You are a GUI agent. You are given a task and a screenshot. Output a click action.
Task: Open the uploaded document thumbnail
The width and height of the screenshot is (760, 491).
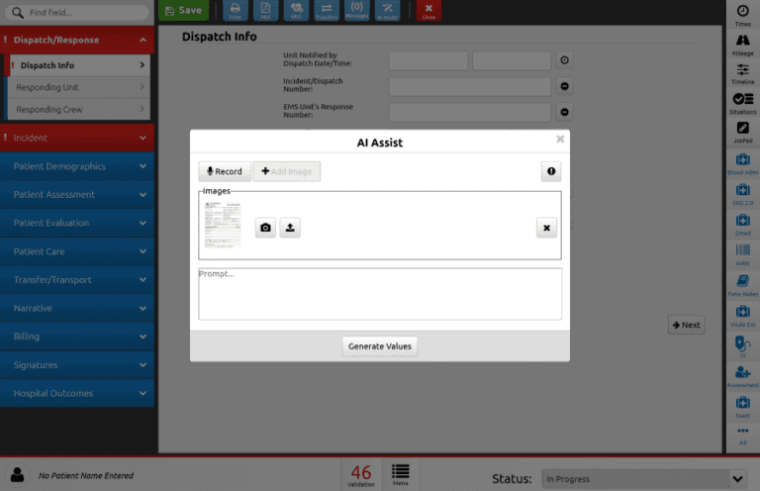pos(223,225)
